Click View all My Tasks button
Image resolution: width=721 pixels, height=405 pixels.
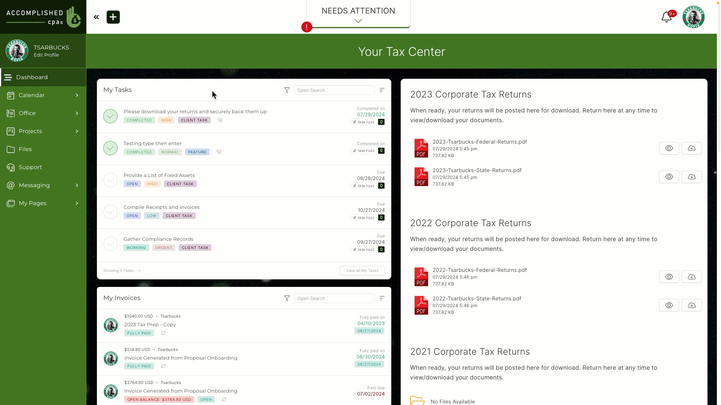click(362, 270)
